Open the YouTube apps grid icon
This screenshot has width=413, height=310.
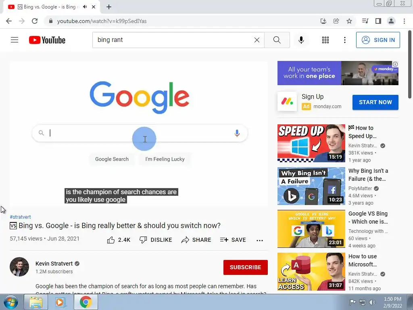pos(325,40)
